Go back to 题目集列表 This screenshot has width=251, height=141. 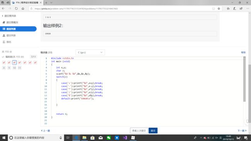[x=9, y=16]
